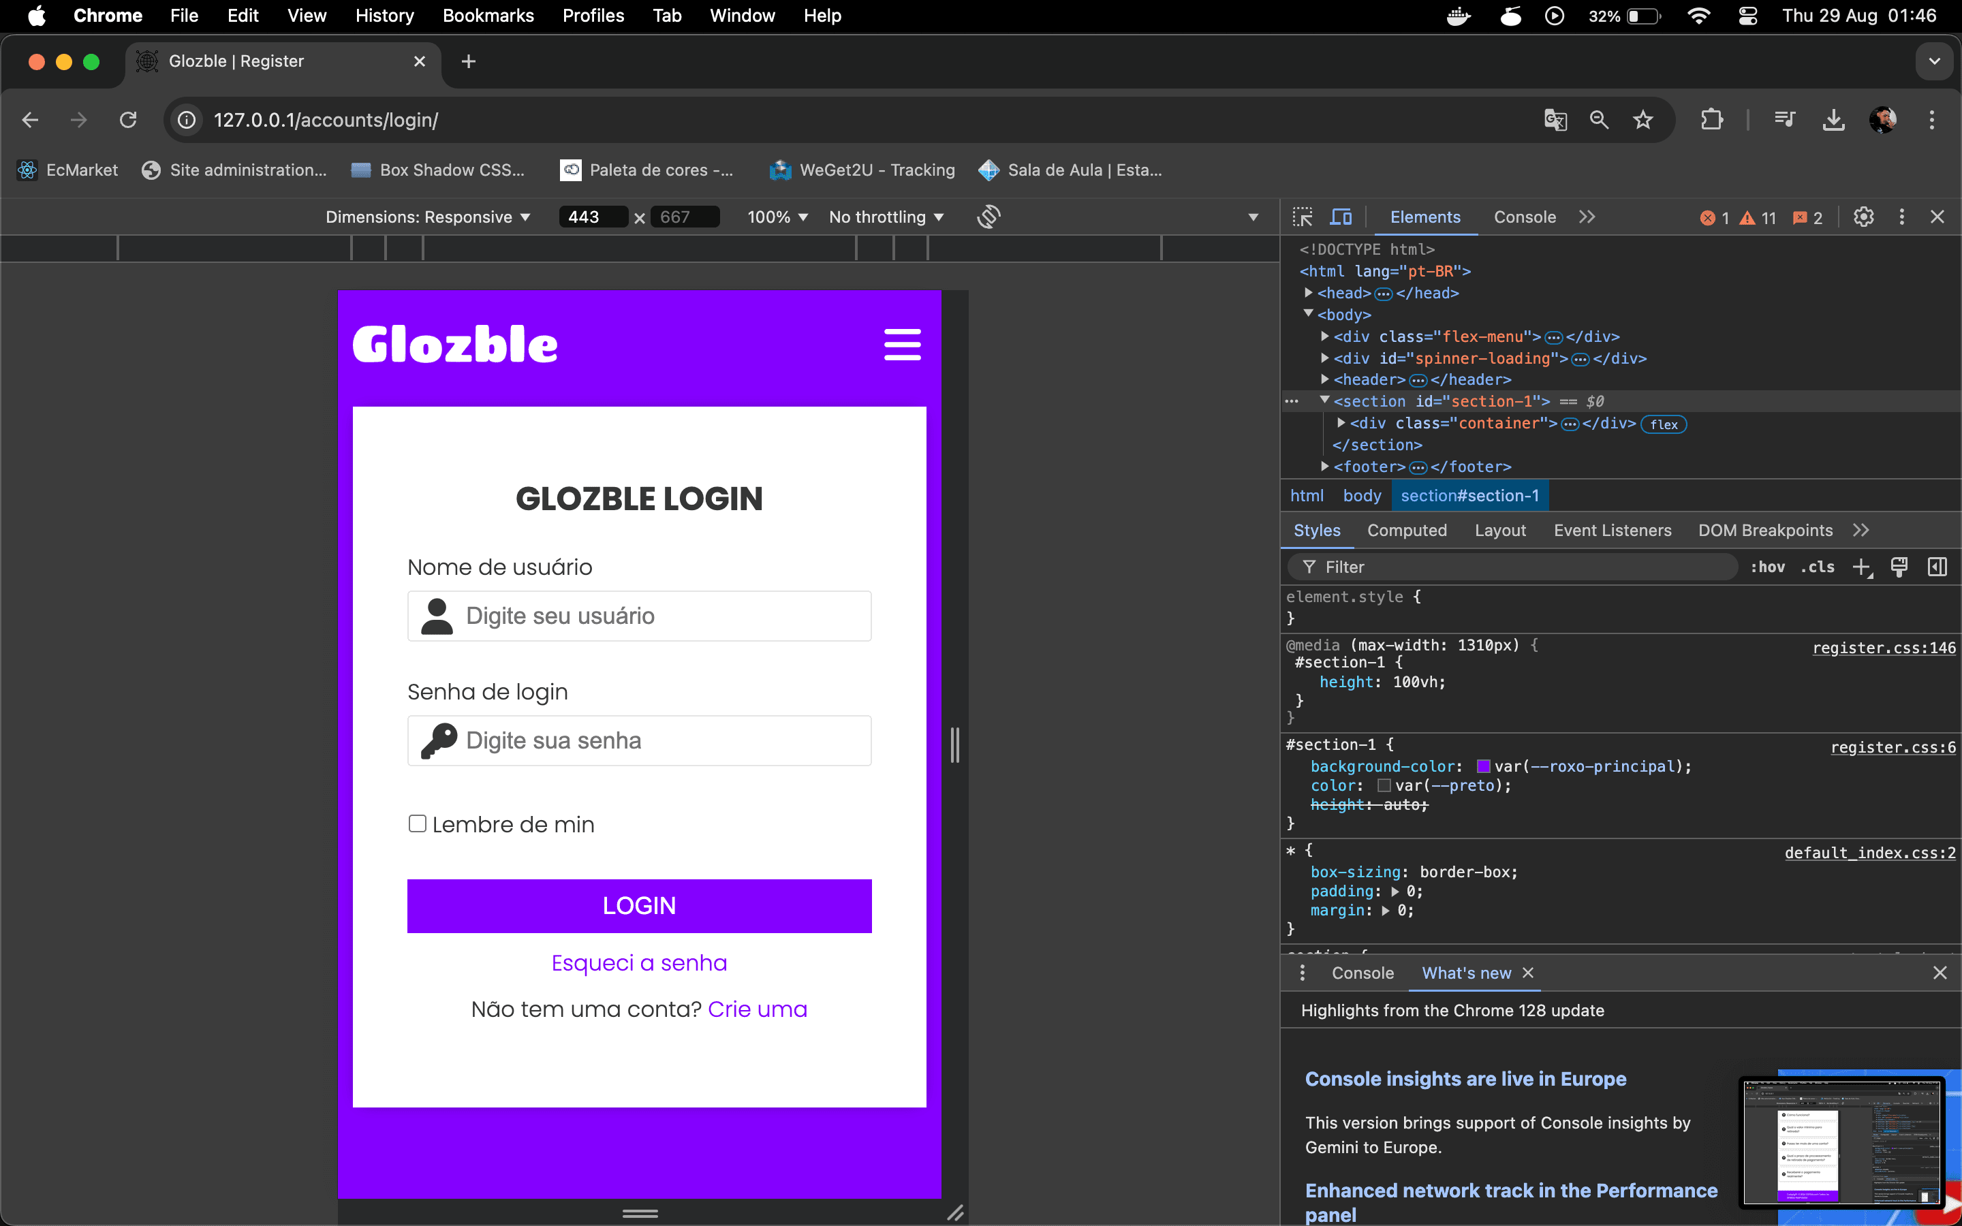Open Chrome extensions puzzle icon
This screenshot has height=1226, width=1962.
1711,120
